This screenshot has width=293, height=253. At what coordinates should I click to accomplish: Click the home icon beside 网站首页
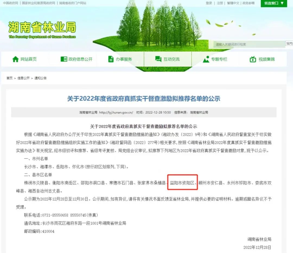point(15,59)
